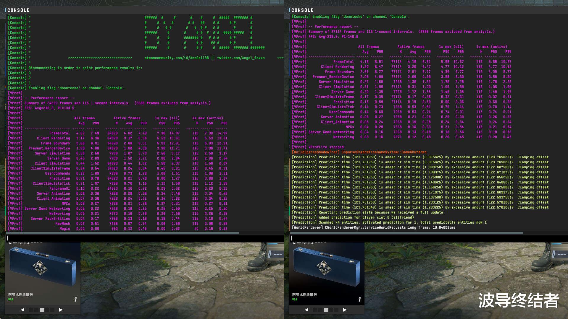Select highlighted middle dot in right carousel
This screenshot has width=568, height=319.
coord(326,310)
